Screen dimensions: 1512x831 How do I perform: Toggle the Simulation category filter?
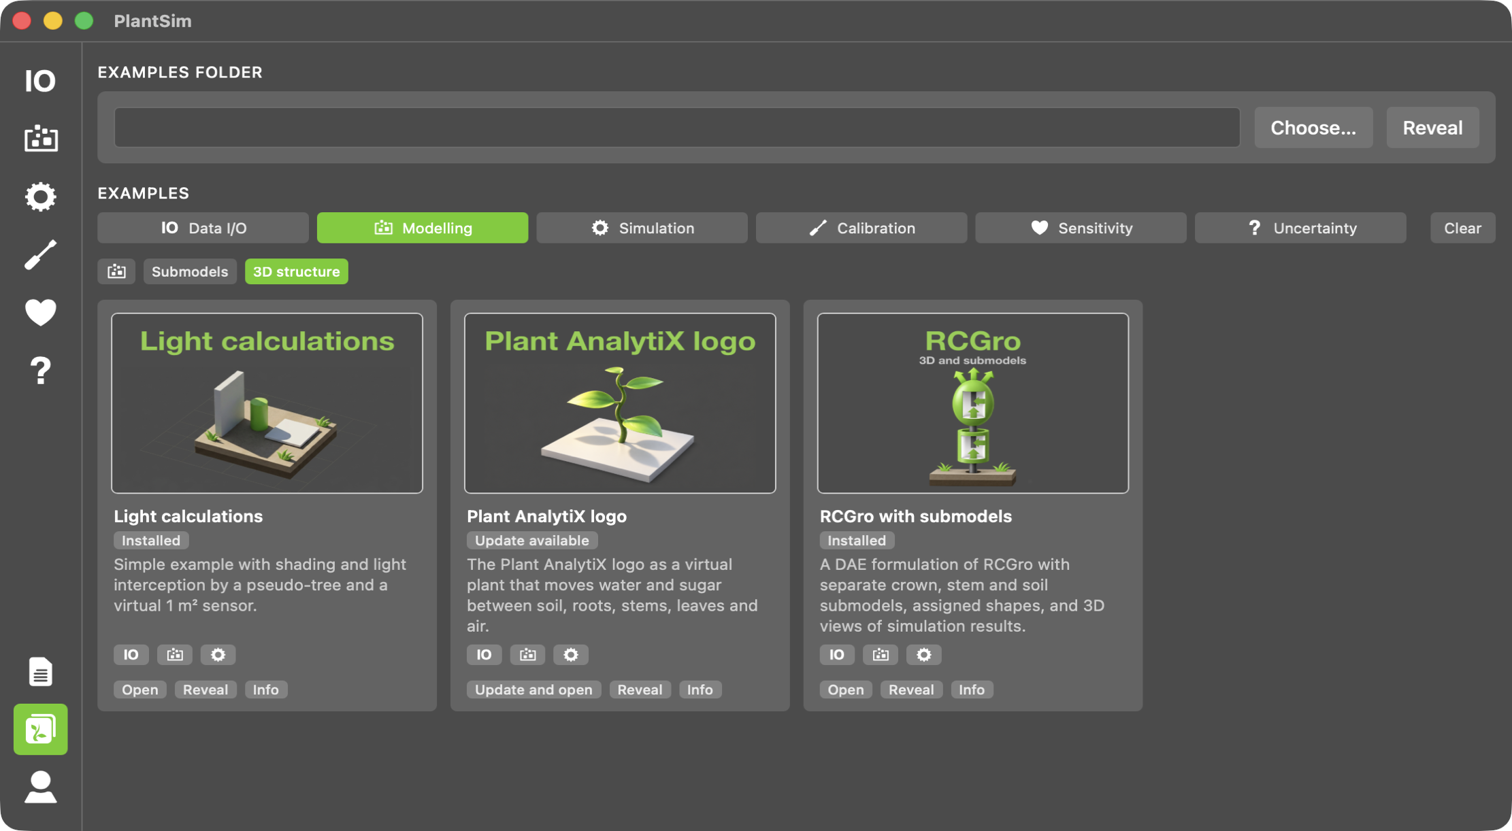(642, 228)
